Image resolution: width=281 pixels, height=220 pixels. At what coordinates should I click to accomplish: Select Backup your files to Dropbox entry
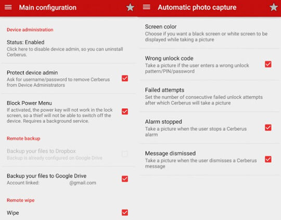(69, 154)
